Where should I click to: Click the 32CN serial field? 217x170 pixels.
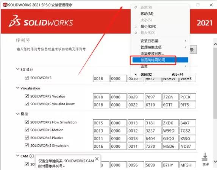170,97
